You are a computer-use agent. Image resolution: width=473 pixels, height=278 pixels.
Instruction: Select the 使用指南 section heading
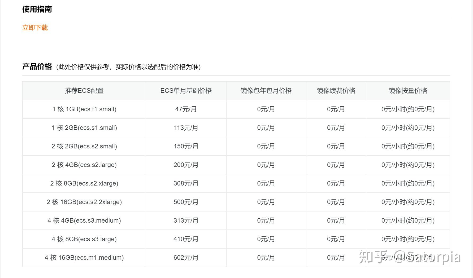pyautogui.click(x=37, y=9)
